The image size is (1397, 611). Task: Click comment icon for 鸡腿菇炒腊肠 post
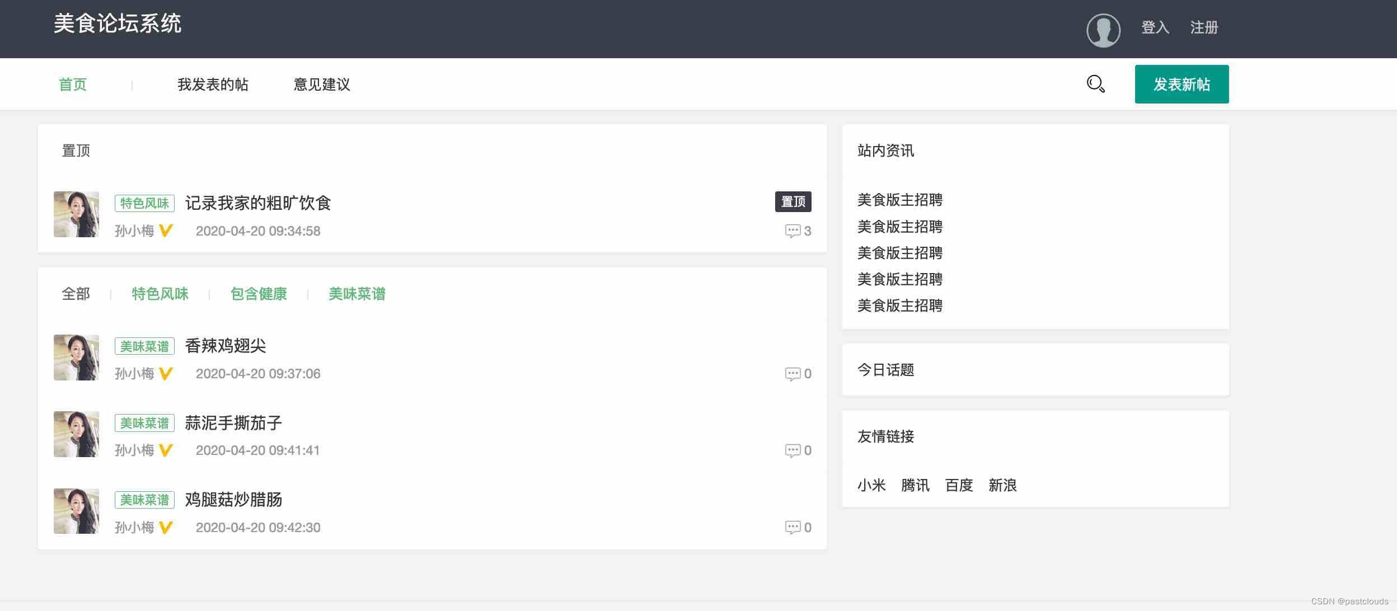point(792,528)
